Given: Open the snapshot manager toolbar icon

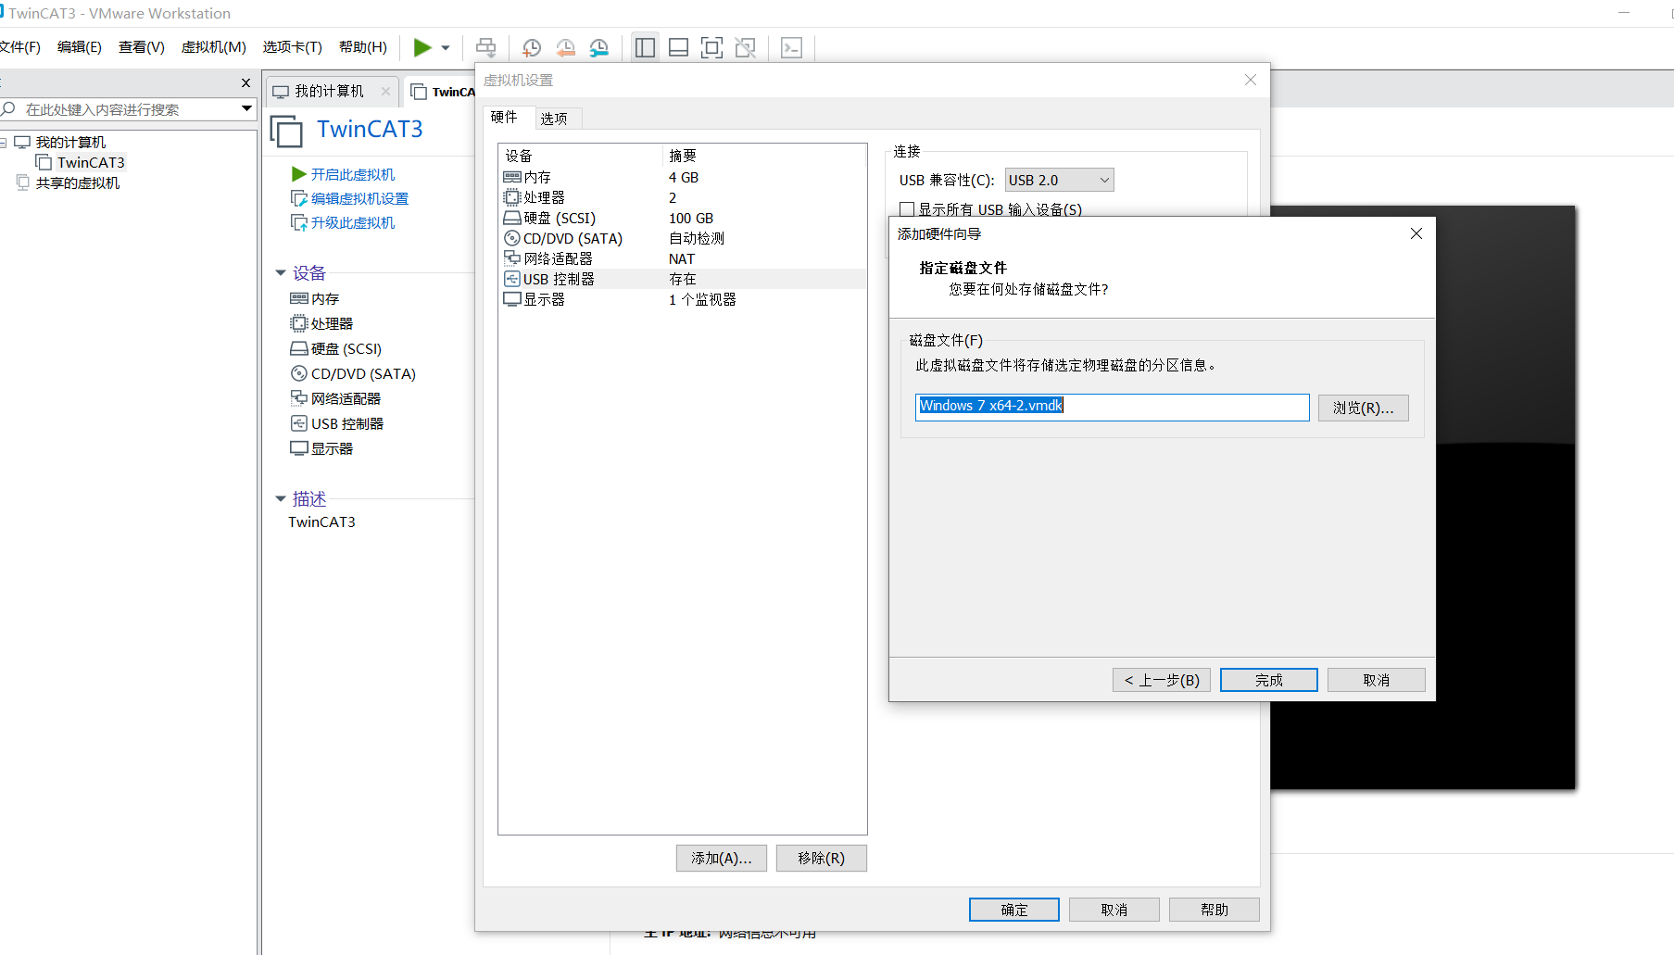Looking at the screenshot, I should (x=599, y=48).
